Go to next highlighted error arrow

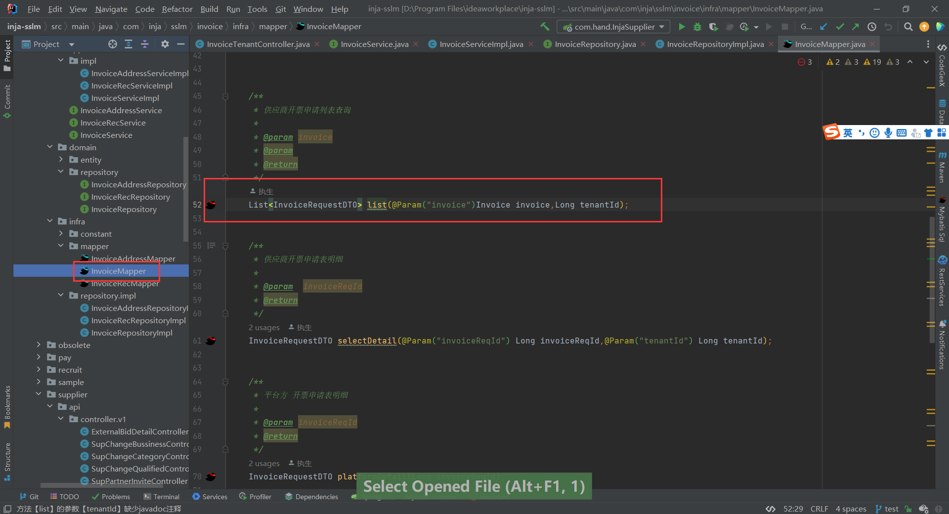click(926, 62)
